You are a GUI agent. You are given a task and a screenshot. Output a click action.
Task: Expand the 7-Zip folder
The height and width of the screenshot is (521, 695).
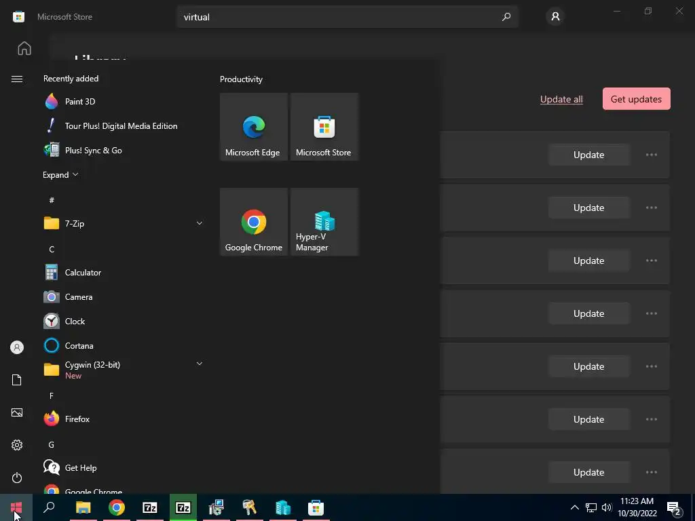tap(122, 223)
